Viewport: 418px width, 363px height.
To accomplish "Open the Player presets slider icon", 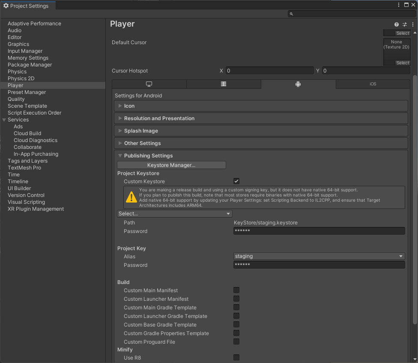I will click(x=405, y=24).
